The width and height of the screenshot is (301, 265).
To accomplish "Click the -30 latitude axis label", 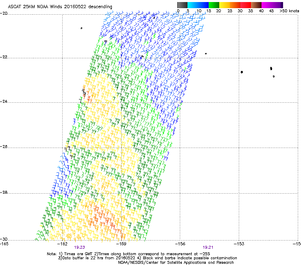I will click(x=4, y=239).
